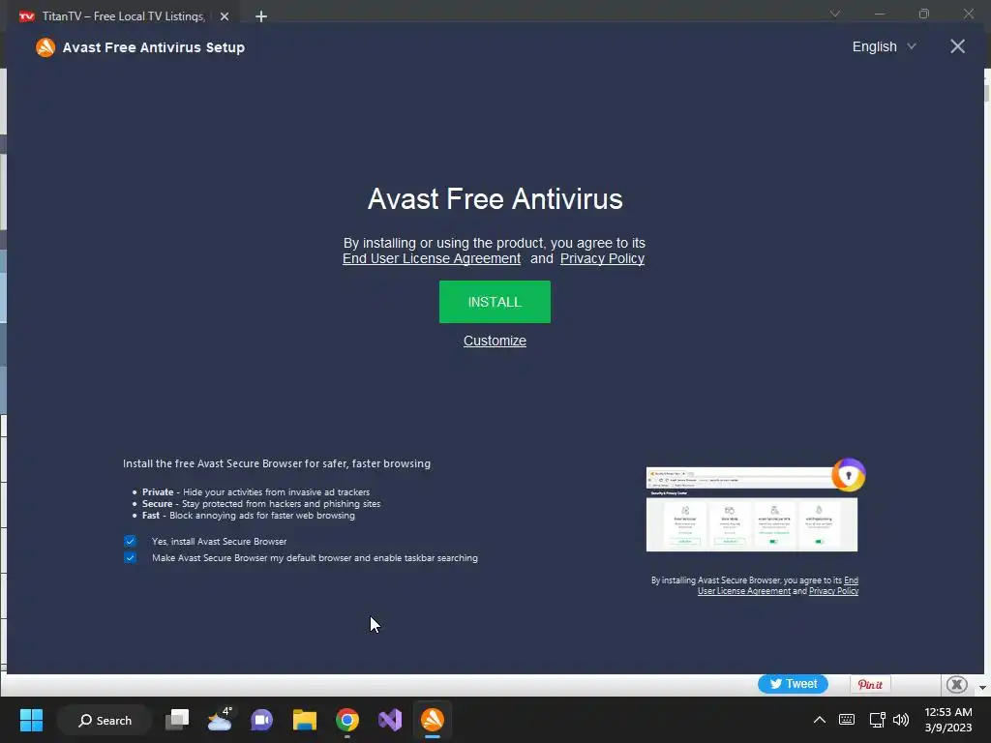Screen dimensions: 991x743
Task: Click the volume speaker tray icon
Action: pos(901,720)
